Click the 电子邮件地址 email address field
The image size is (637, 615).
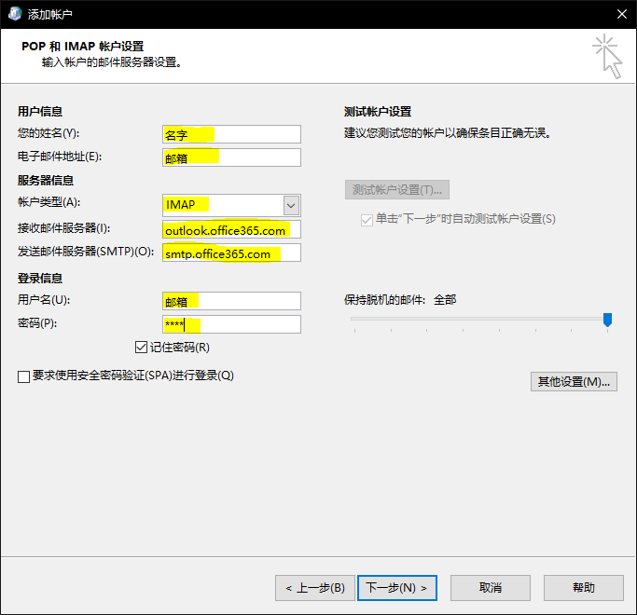tap(231, 157)
